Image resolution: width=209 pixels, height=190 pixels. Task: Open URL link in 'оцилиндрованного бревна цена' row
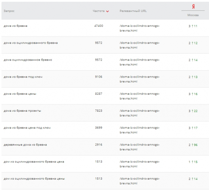click(x=140, y=164)
